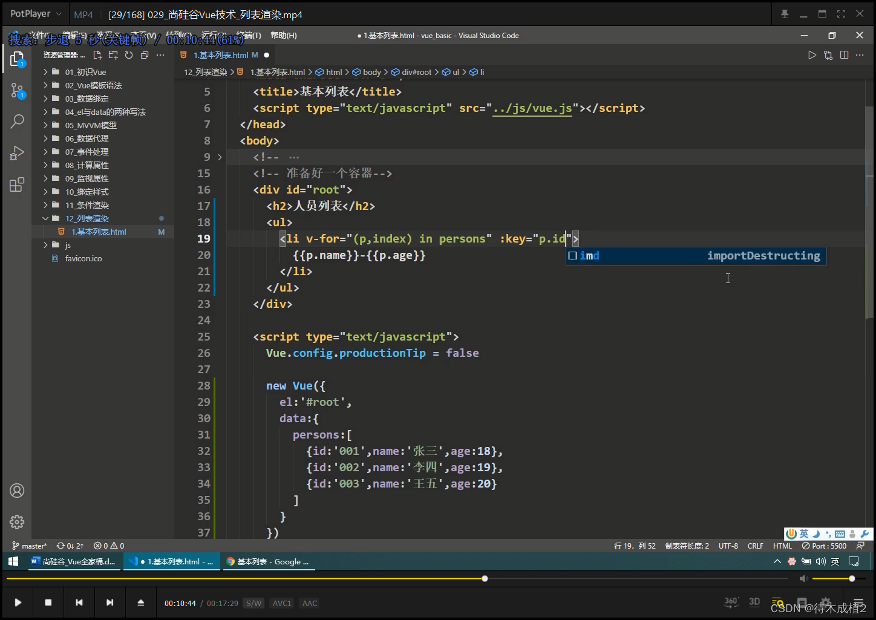Viewport: 876px width, 620px height.
Task: Switch to Google Chrome 基本列表 taskbar item
Action: point(267,561)
